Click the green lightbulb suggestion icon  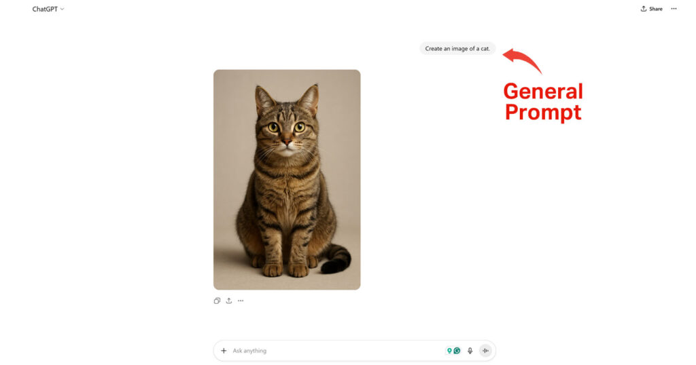click(x=449, y=351)
